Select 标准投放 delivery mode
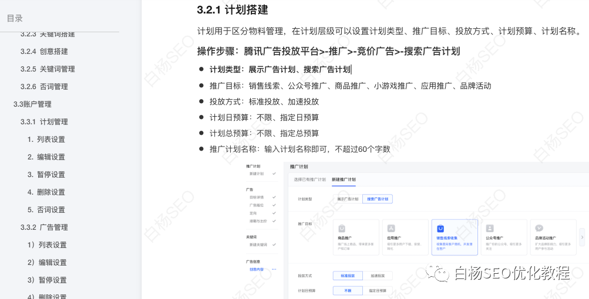This screenshot has height=299, width=589. pos(348,276)
